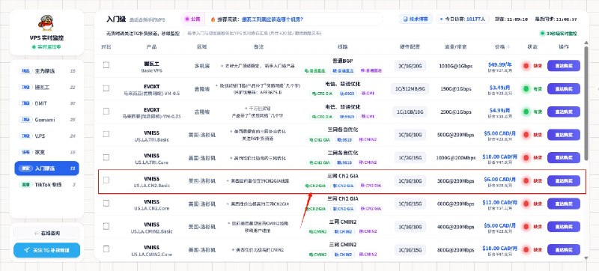Click the buy button for EVOXT VM-0.75
Viewport: 599px width, 271px height.
tap(564, 112)
